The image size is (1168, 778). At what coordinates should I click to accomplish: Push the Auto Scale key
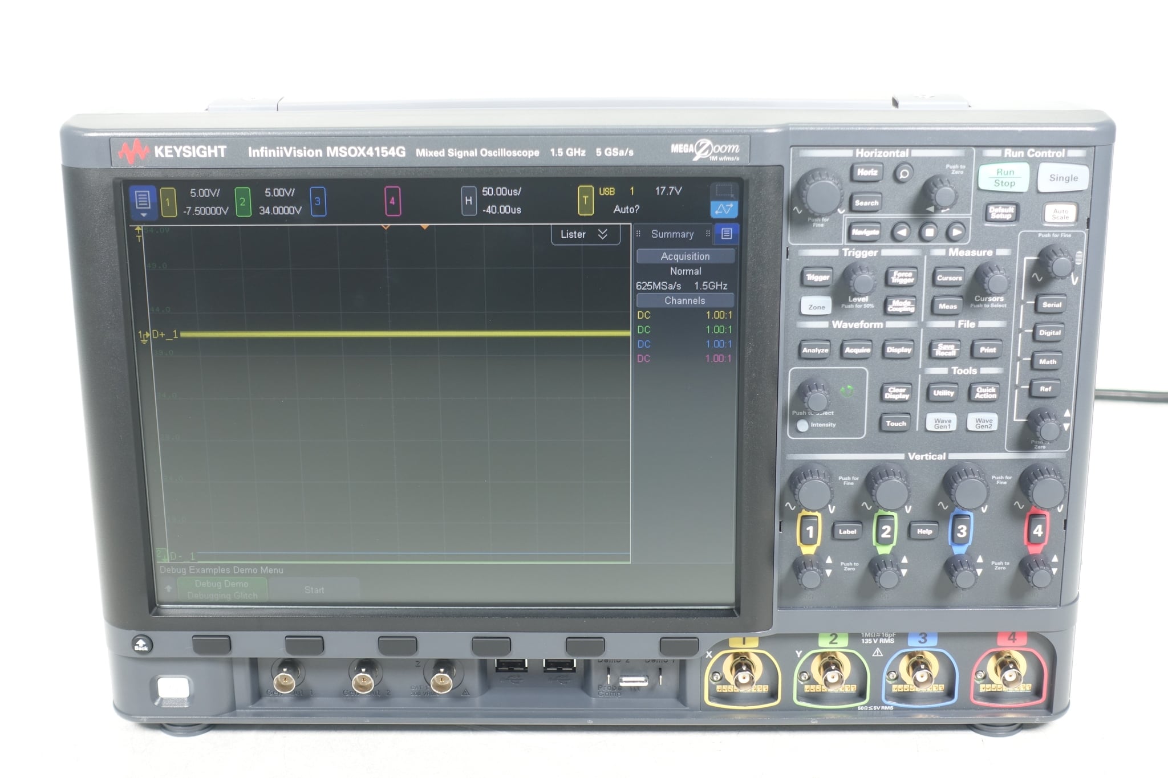coord(1060,214)
